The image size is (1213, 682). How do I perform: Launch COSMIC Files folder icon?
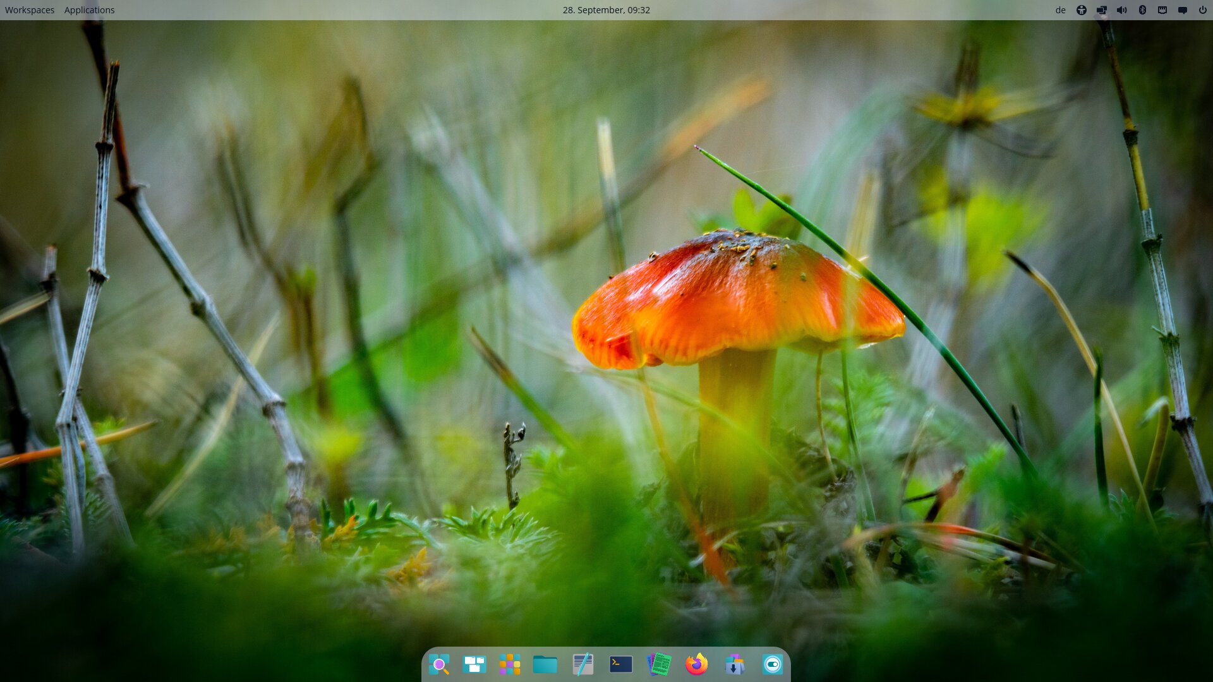point(545,664)
